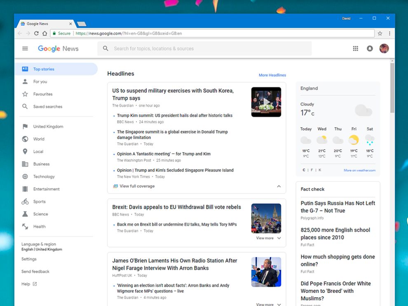
Task: Open Settings in the sidebar
Action: click(29, 259)
